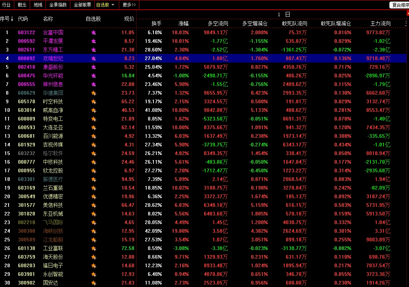Click the stock name 东亚机械

click(x=53, y=214)
